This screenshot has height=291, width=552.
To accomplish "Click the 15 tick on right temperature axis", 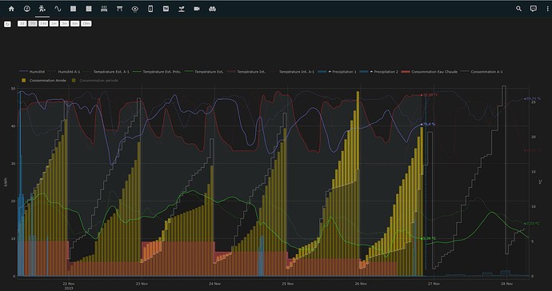I will click(534, 172).
